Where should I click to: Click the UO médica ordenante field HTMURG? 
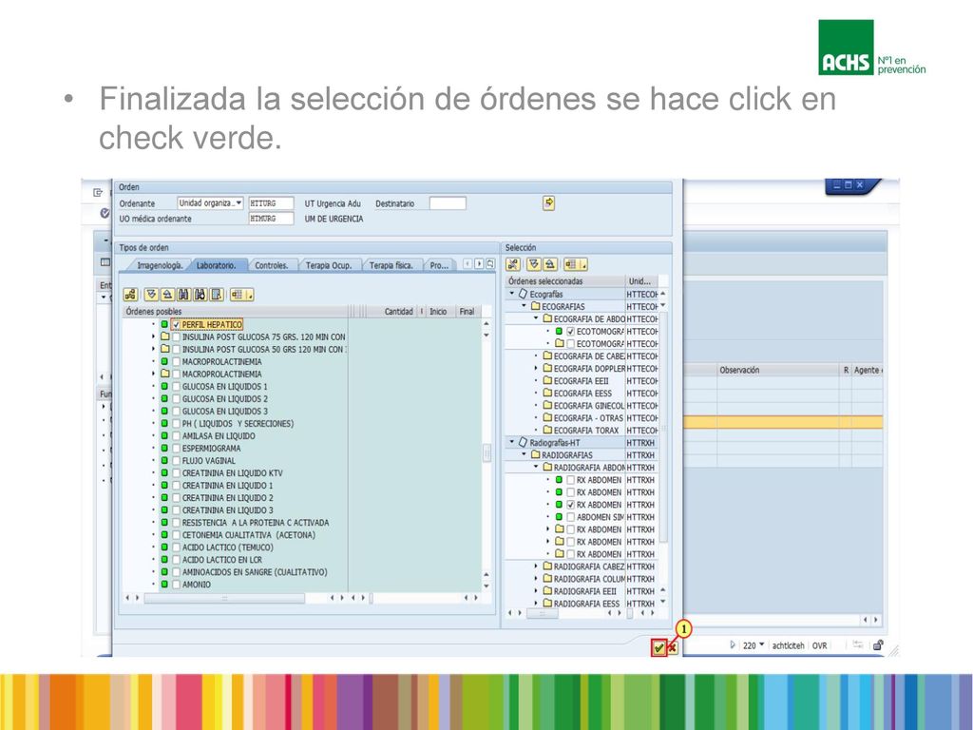click(x=271, y=219)
